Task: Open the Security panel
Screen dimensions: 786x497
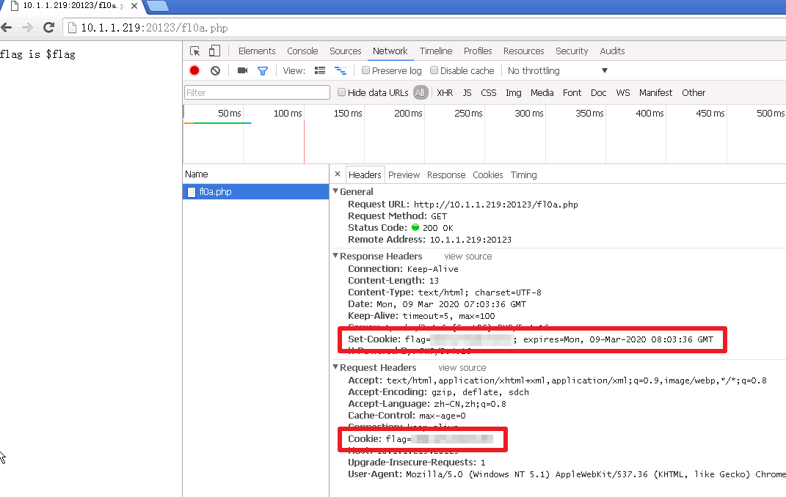Action: click(x=572, y=51)
